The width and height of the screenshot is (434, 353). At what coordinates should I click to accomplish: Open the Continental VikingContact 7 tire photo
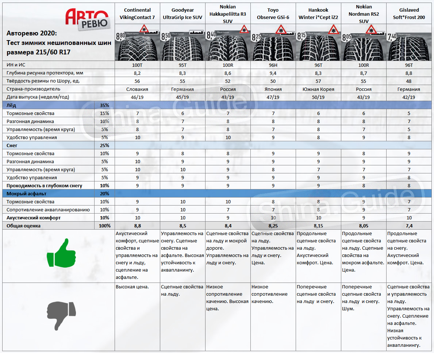(x=137, y=42)
